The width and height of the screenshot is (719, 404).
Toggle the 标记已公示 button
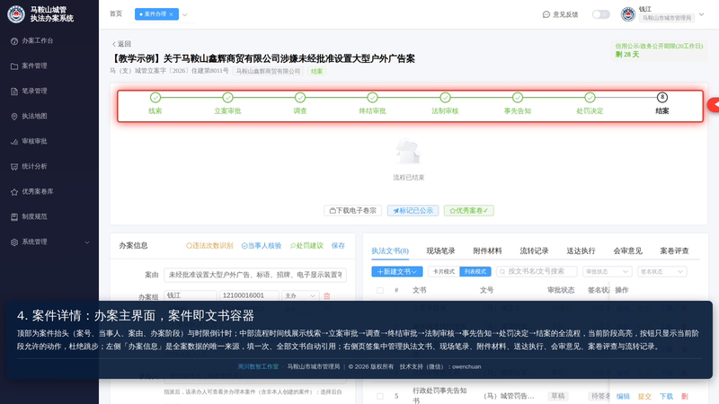[413, 211]
